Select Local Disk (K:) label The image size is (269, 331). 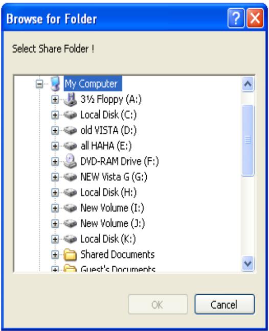coord(108,239)
